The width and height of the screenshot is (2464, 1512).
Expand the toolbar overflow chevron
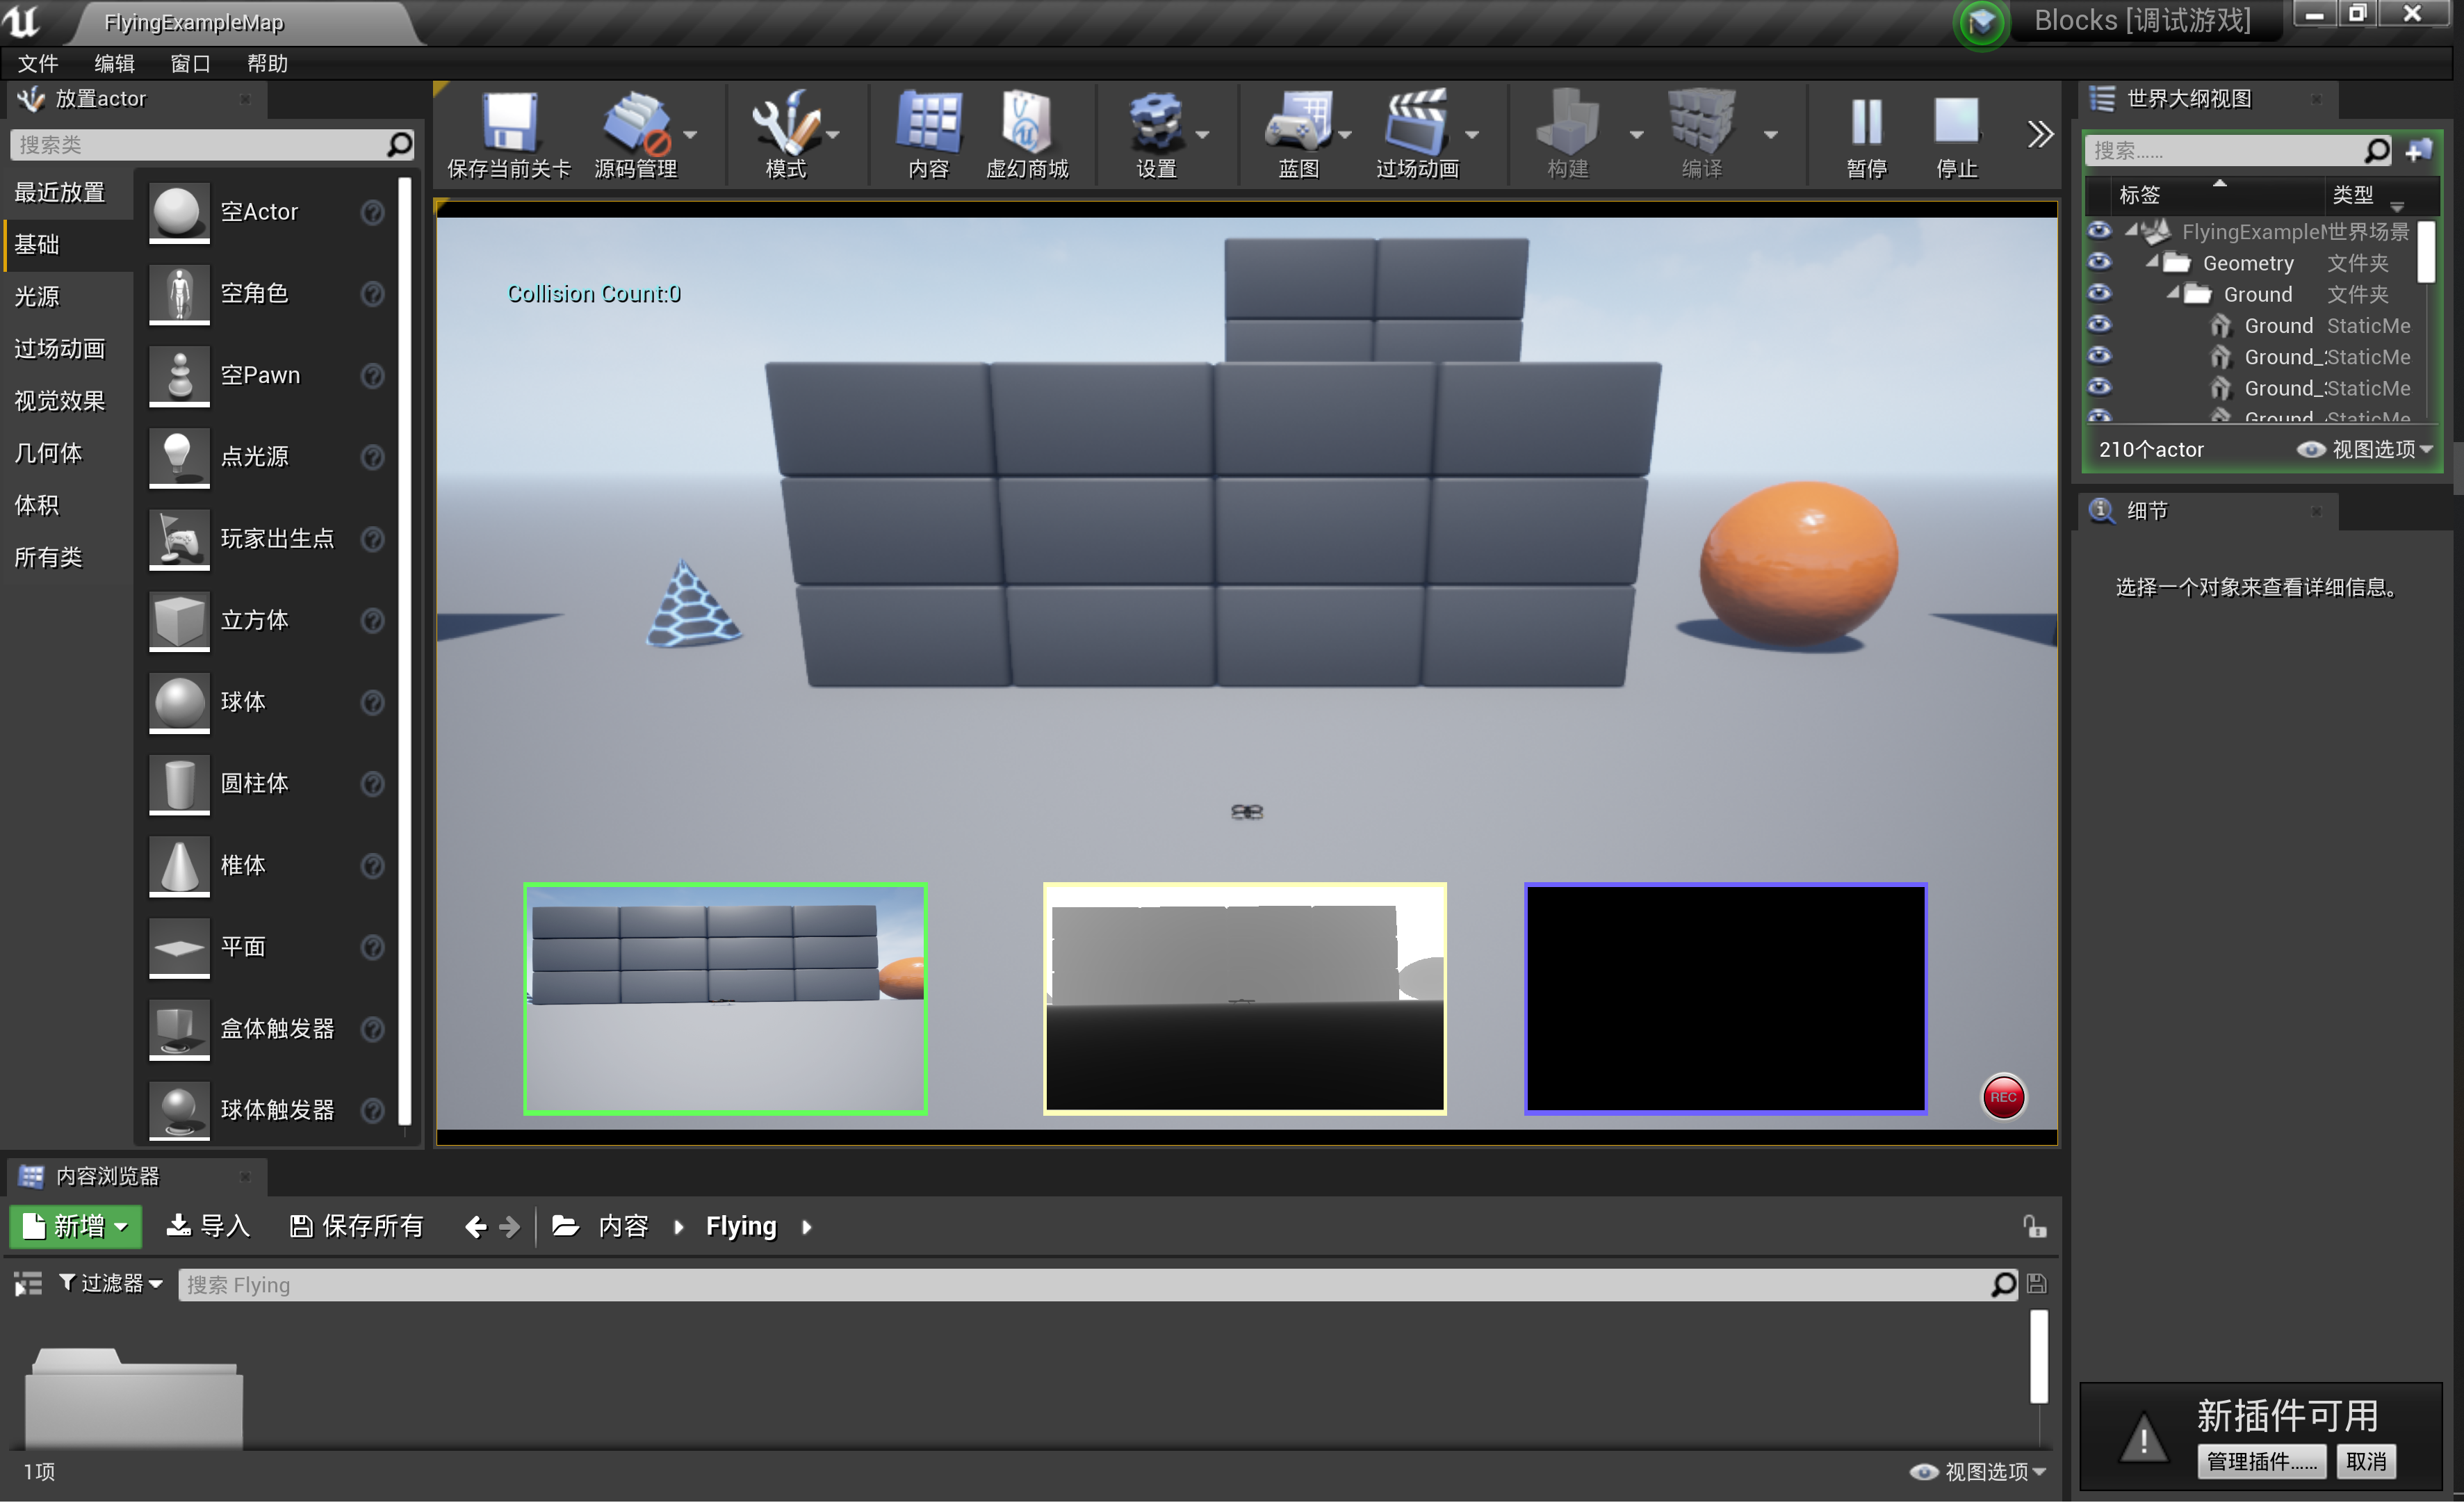pyautogui.click(x=2039, y=133)
